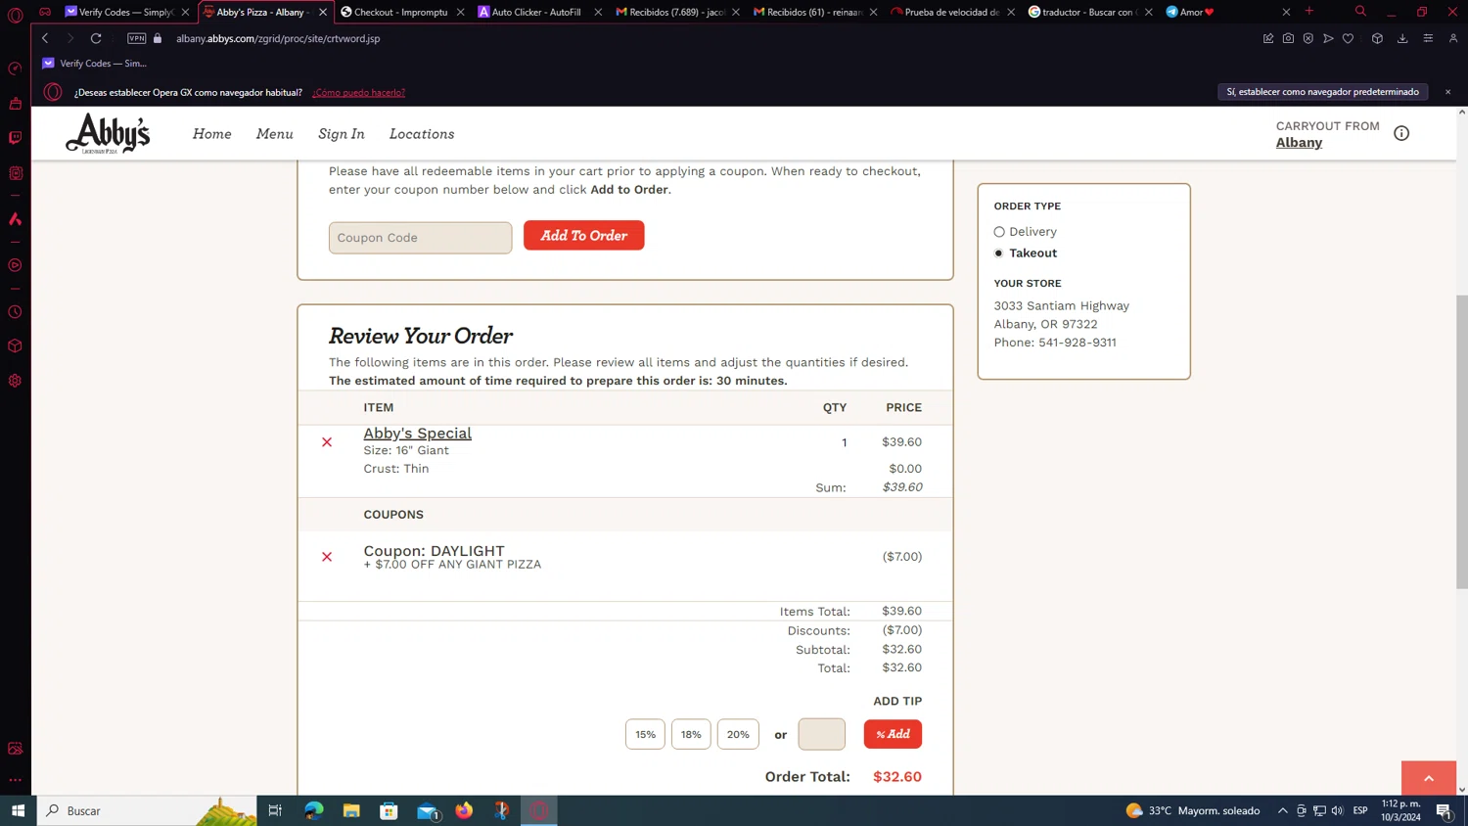Open the carryout info circle icon

tap(1401, 133)
